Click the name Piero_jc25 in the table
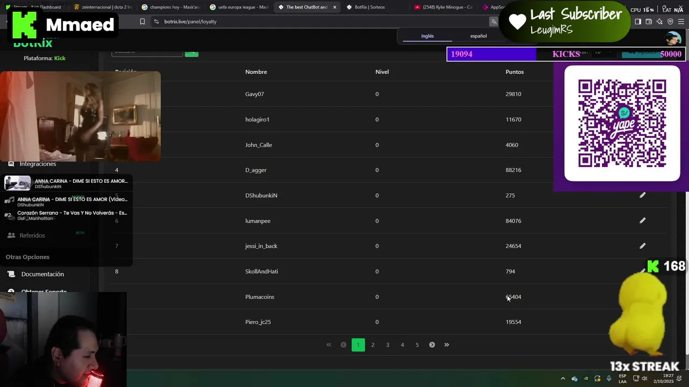Image resolution: width=689 pixels, height=387 pixels. [x=258, y=322]
